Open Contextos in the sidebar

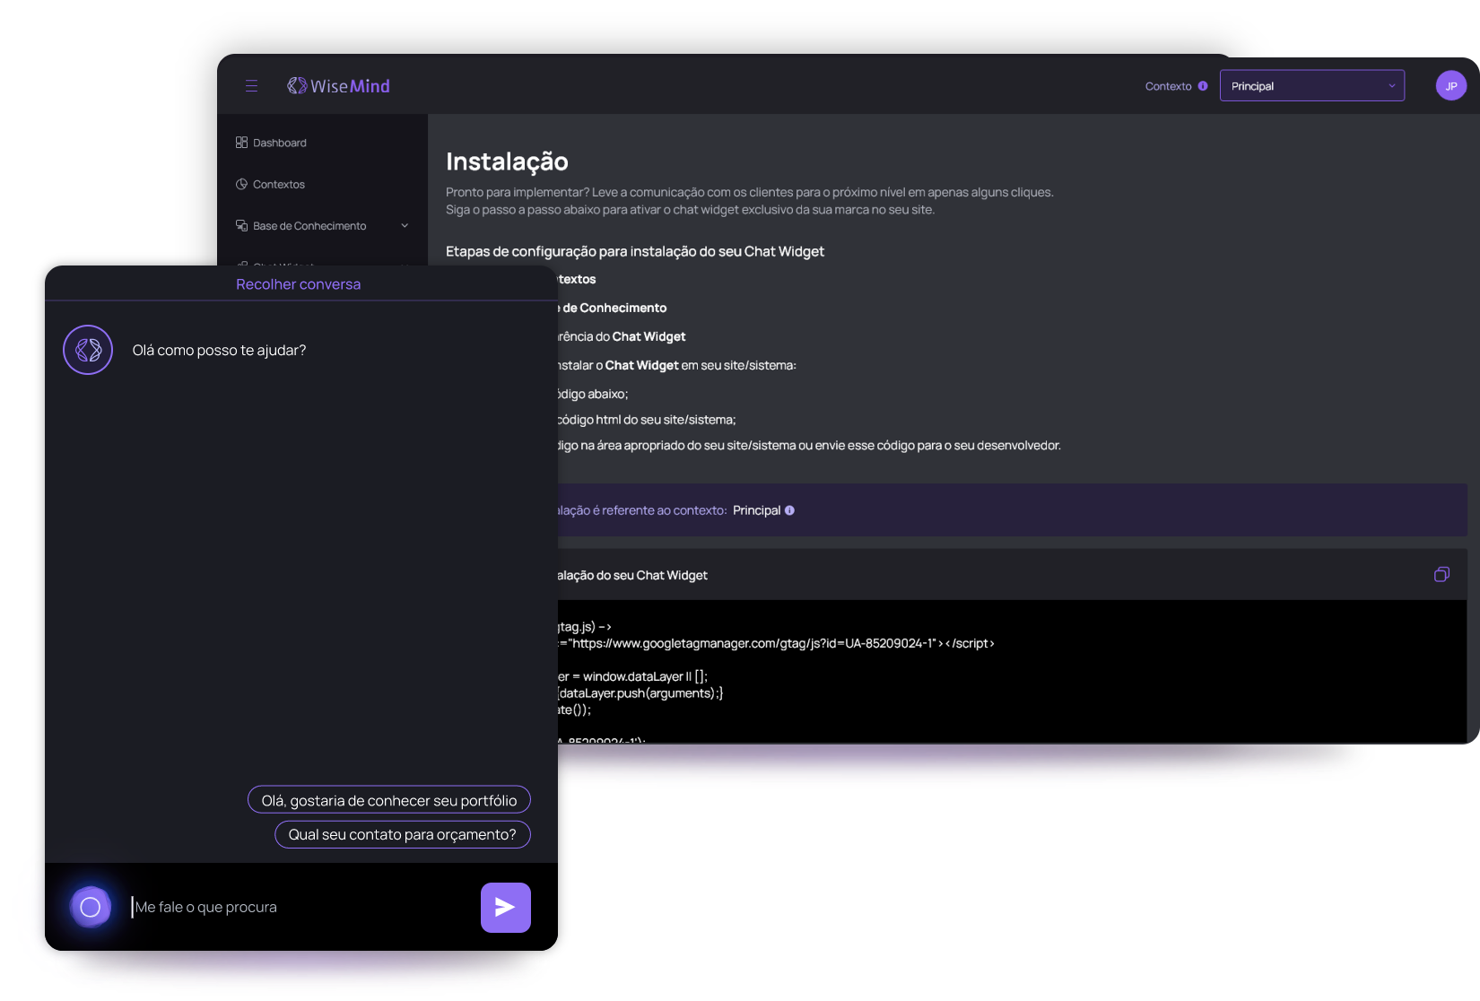point(278,184)
